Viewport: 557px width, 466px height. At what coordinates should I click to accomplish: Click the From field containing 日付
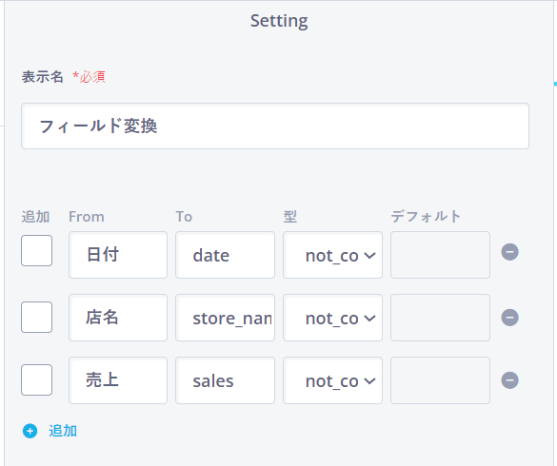(118, 255)
